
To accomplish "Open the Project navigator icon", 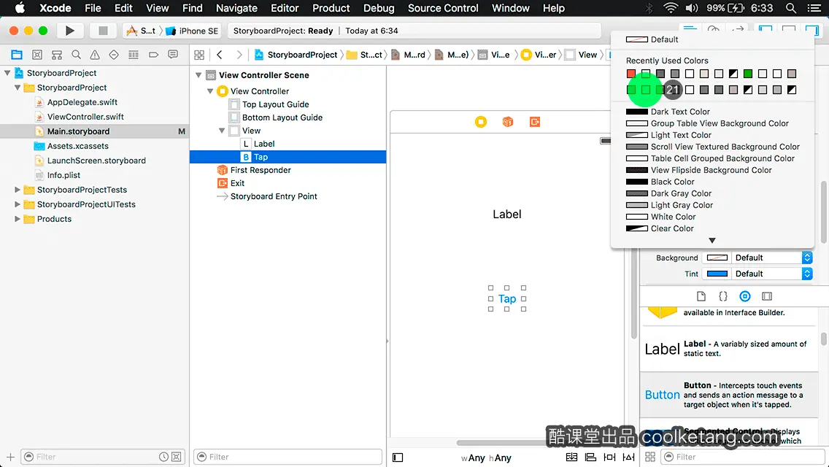I will point(17,55).
